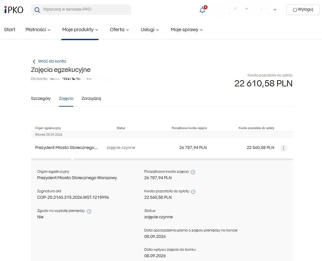The height and width of the screenshot is (261, 322).
Task: Expand the Moje produkty menu
Action: (x=80, y=30)
